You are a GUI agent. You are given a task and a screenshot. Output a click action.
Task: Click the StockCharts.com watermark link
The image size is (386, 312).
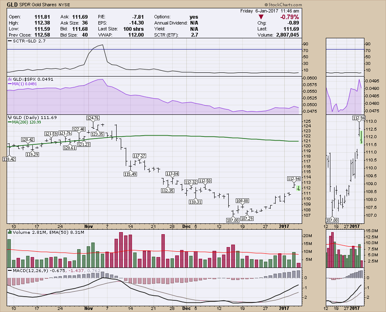point(283,5)
